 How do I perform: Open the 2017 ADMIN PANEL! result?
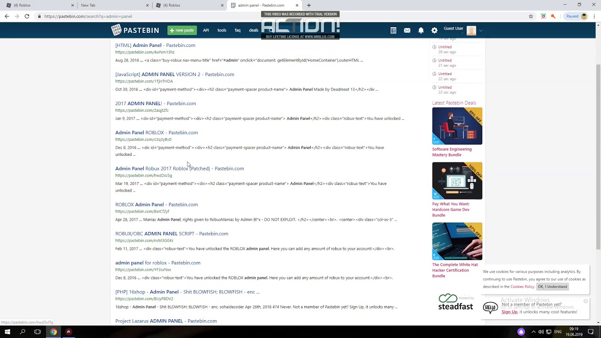[x=155, y=103]
